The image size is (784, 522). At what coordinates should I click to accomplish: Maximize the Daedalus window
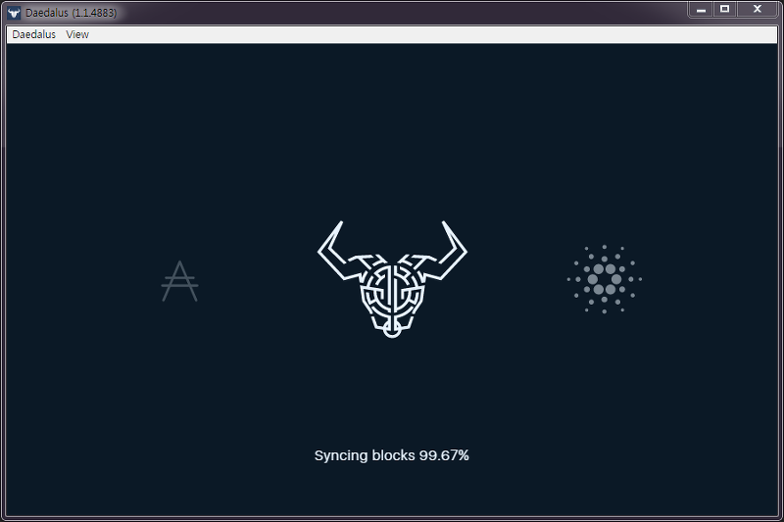[x=724, y=9]
